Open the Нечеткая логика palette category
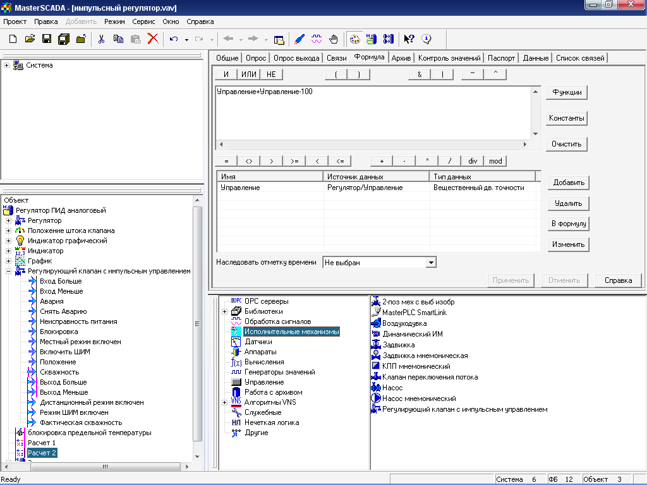 (272, 422)
